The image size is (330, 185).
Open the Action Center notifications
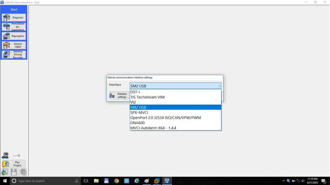tap(324, 181)
